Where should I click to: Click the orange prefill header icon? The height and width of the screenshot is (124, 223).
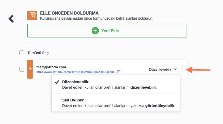coord(32,15)
